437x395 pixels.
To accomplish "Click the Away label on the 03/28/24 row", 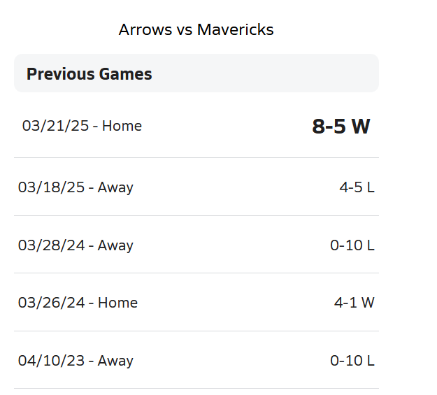I will (x=115, y=245).
